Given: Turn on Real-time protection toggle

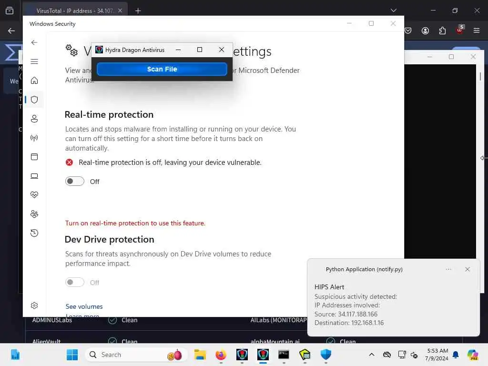Looking at the screenshot, I should (75, 181).
